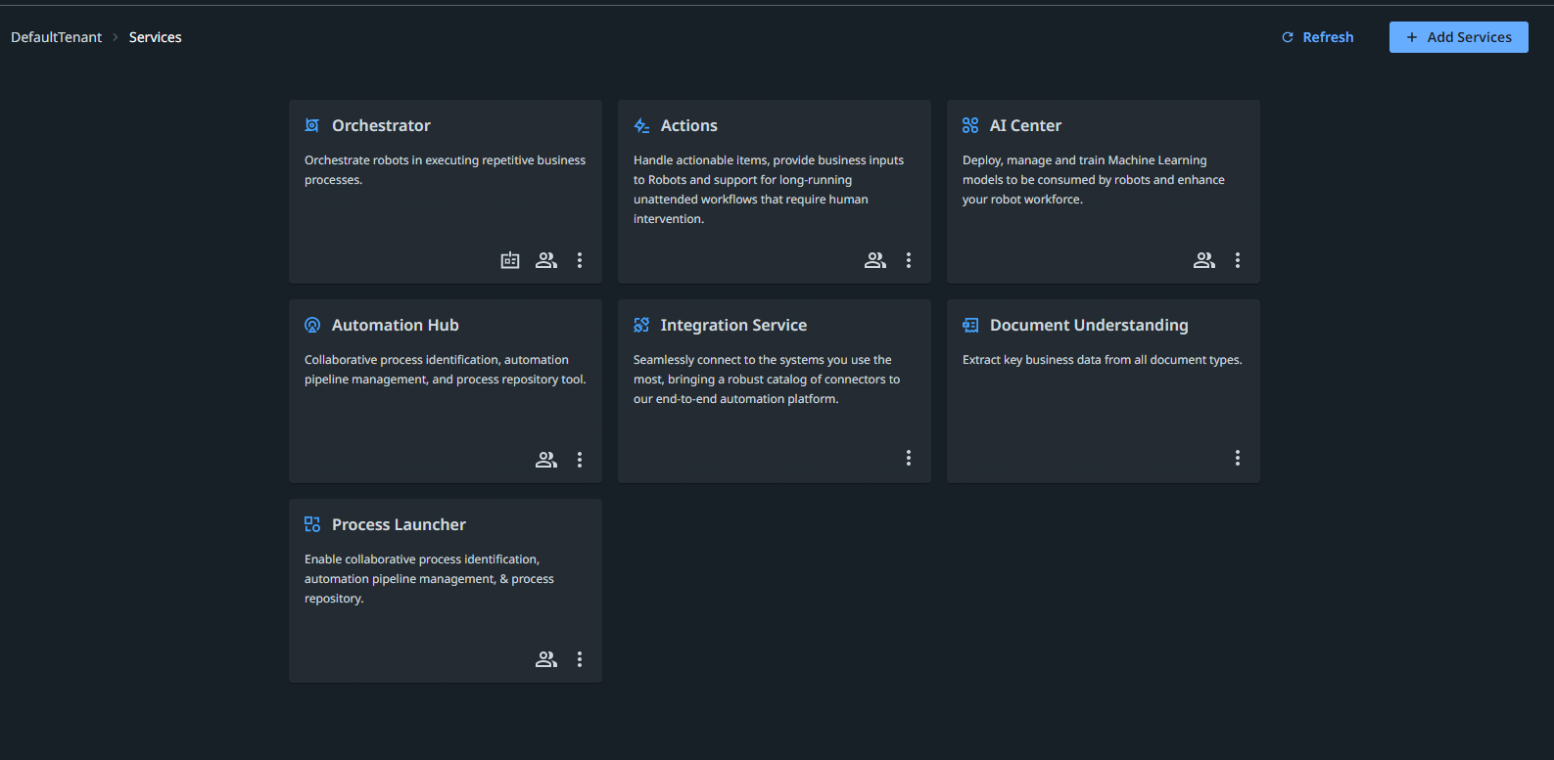Click the Add Services button
Viewport: 1554px width, 760px height.
pyautogui.click(x=1458, y=37)
